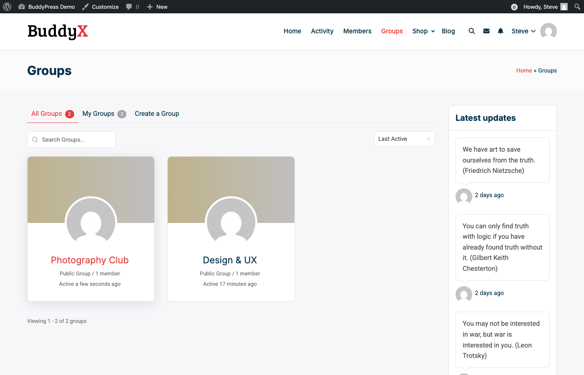Select the Create a Group tab
Screen dimensions: 584x375
tap(157, 113)
